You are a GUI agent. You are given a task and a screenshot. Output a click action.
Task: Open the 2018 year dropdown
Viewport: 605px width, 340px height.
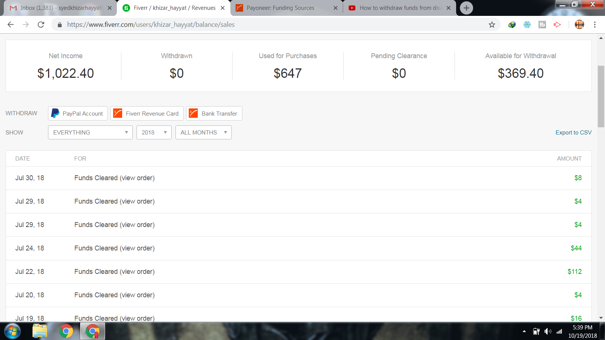tap(154, 133)
